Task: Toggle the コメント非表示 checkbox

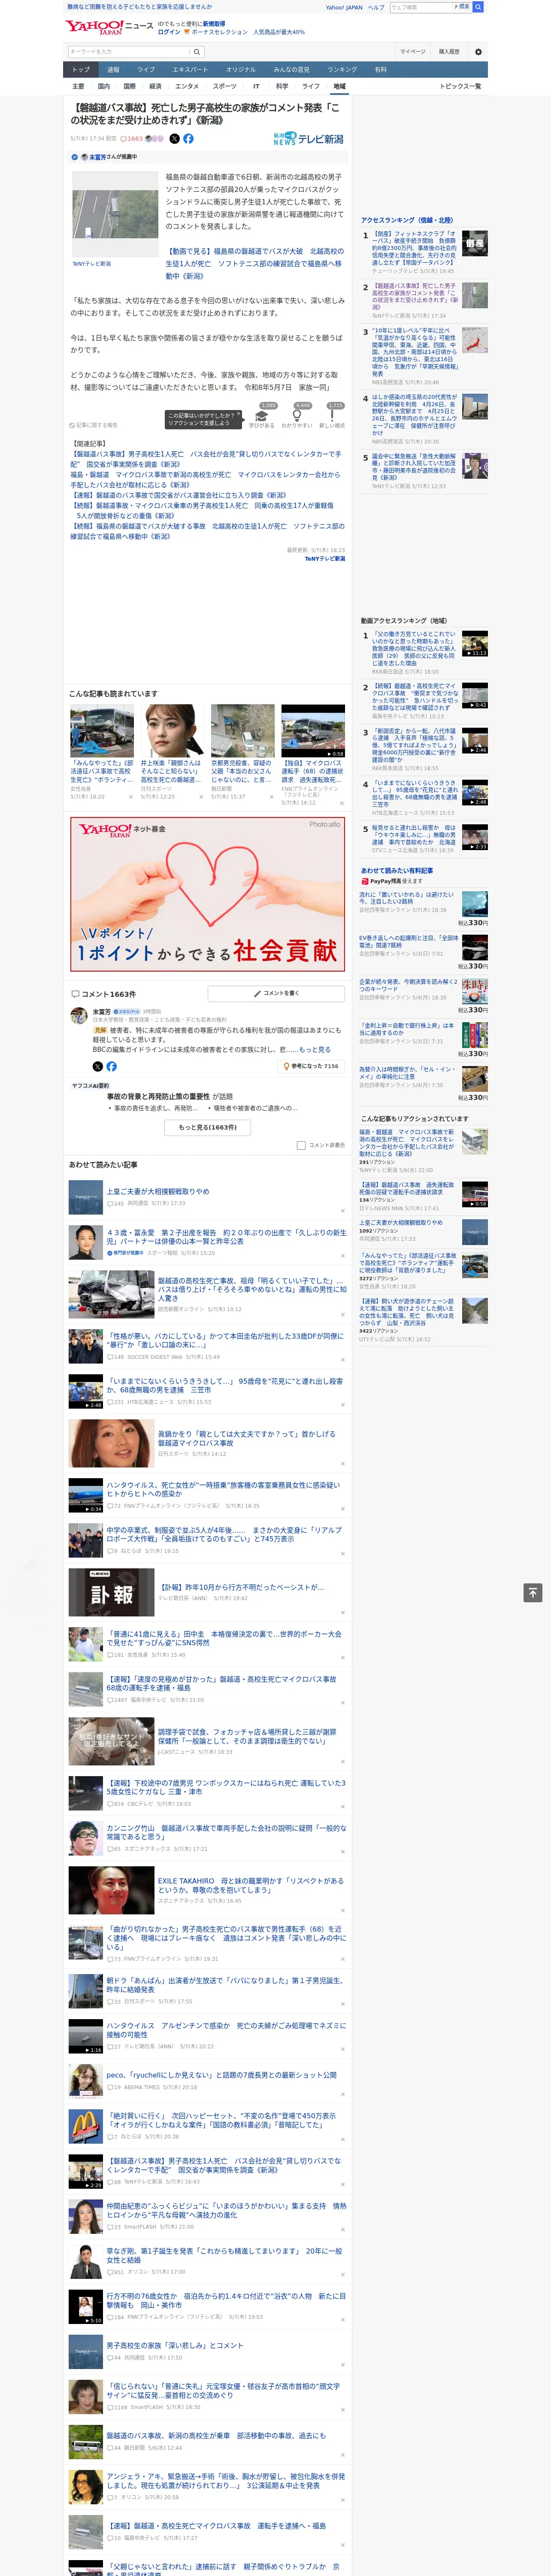Action: (x=301, y=1145)
